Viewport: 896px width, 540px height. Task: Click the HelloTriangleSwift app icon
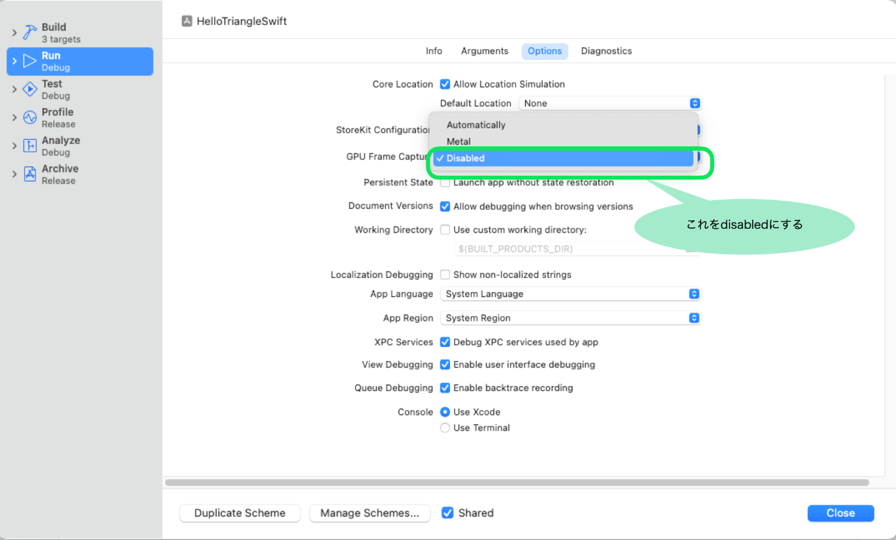[187, 21]
